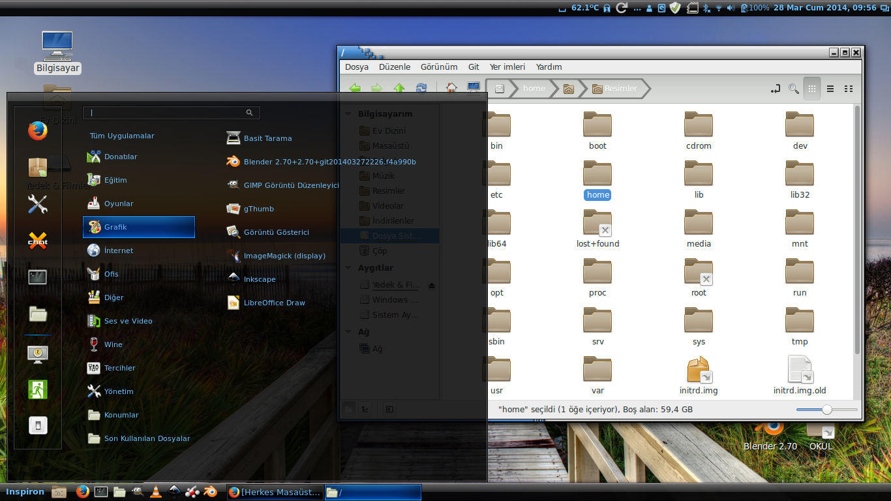Open Bilgisayar desktop icon
Viewport: 891px width, 501px height.
(x=57, y=52)
